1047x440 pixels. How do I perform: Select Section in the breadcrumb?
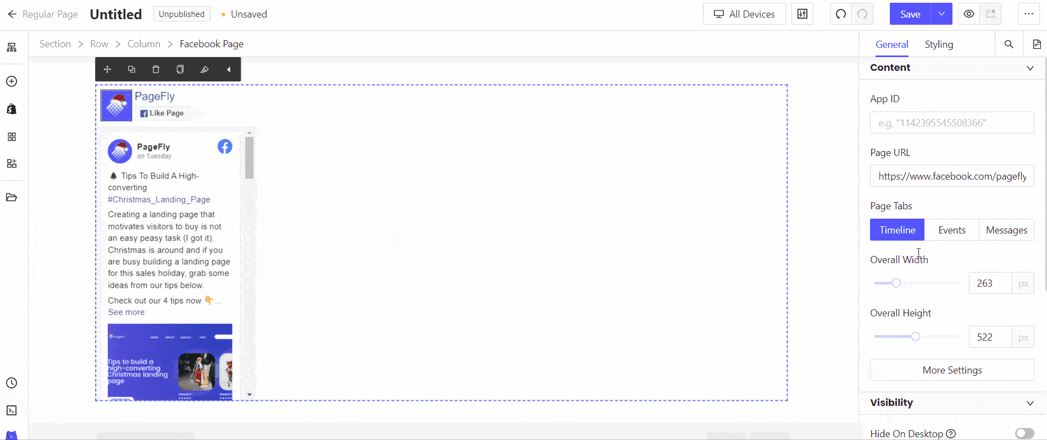click(55, 44)
